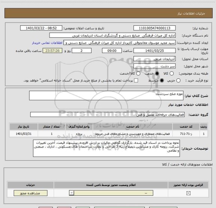Viewport: 216px width, 208px height.
Task: Click the الزامی بودن ارائه مجوز header
Action: click(x=188, y=185)
